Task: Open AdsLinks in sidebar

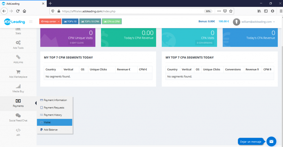Action: coord(18,59)
